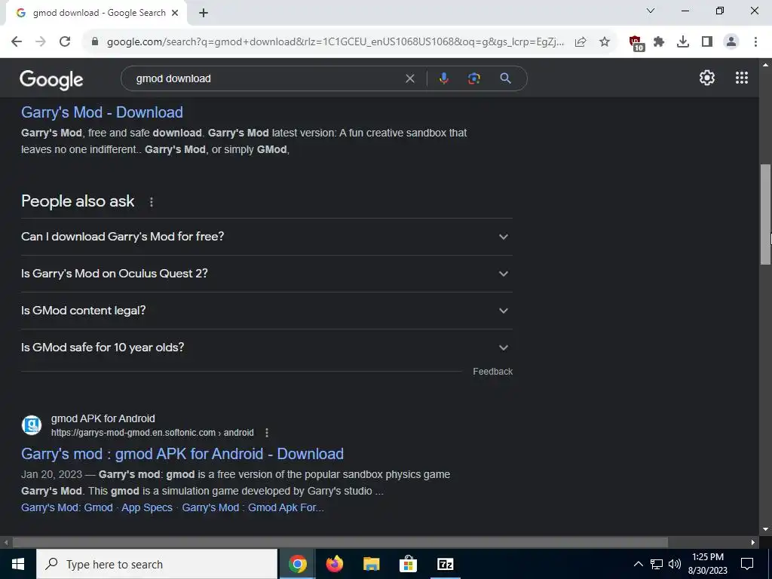Image resolution: width=772 pixels, height=579 pixels.
Task: Open network status in system tray
Action: tap(657, 564)
